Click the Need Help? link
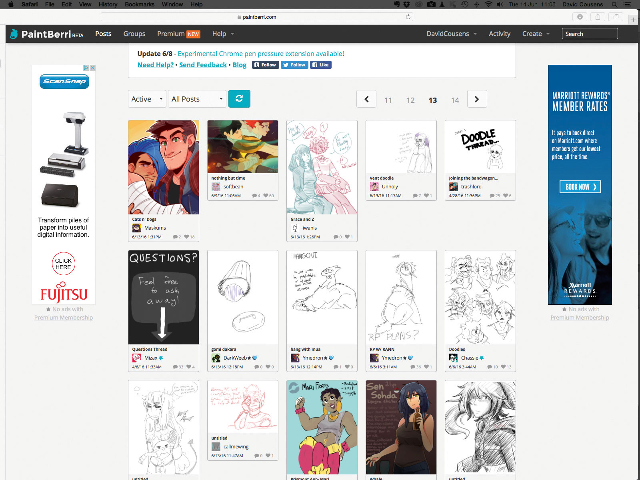 pyautogui.click(x=156, y=65)
